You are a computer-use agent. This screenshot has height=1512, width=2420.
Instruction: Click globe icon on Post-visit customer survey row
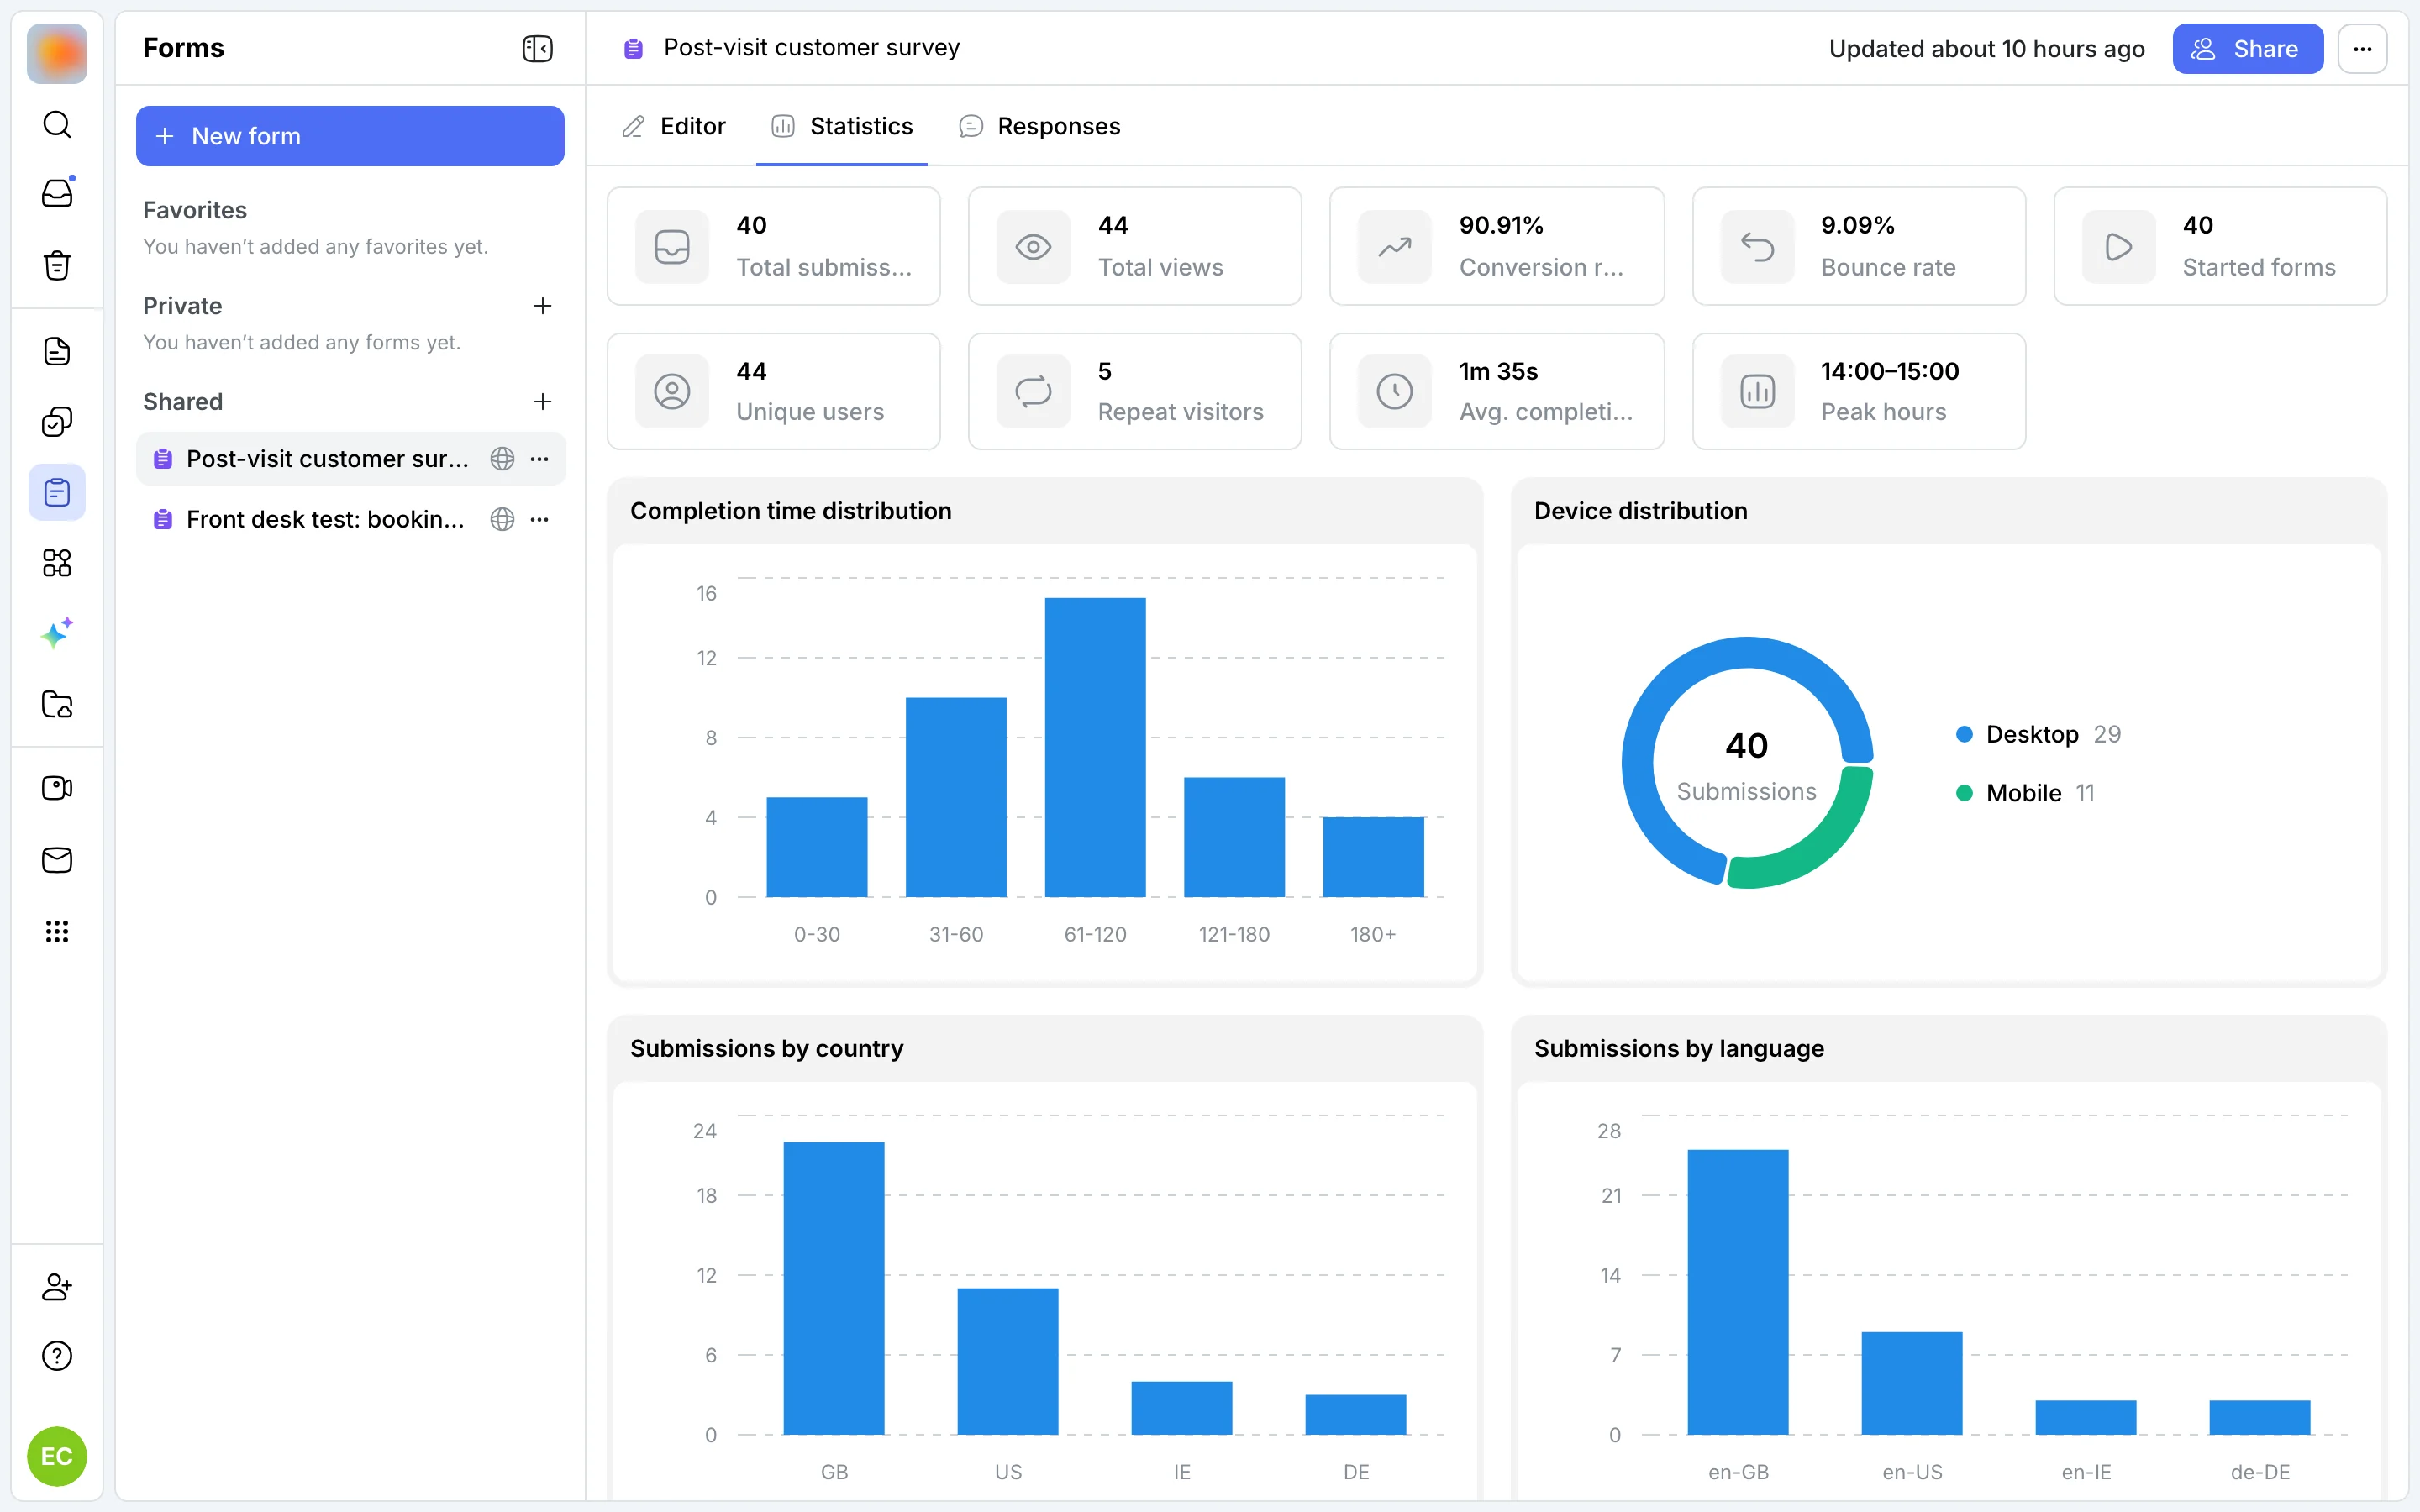coord(502,459)
